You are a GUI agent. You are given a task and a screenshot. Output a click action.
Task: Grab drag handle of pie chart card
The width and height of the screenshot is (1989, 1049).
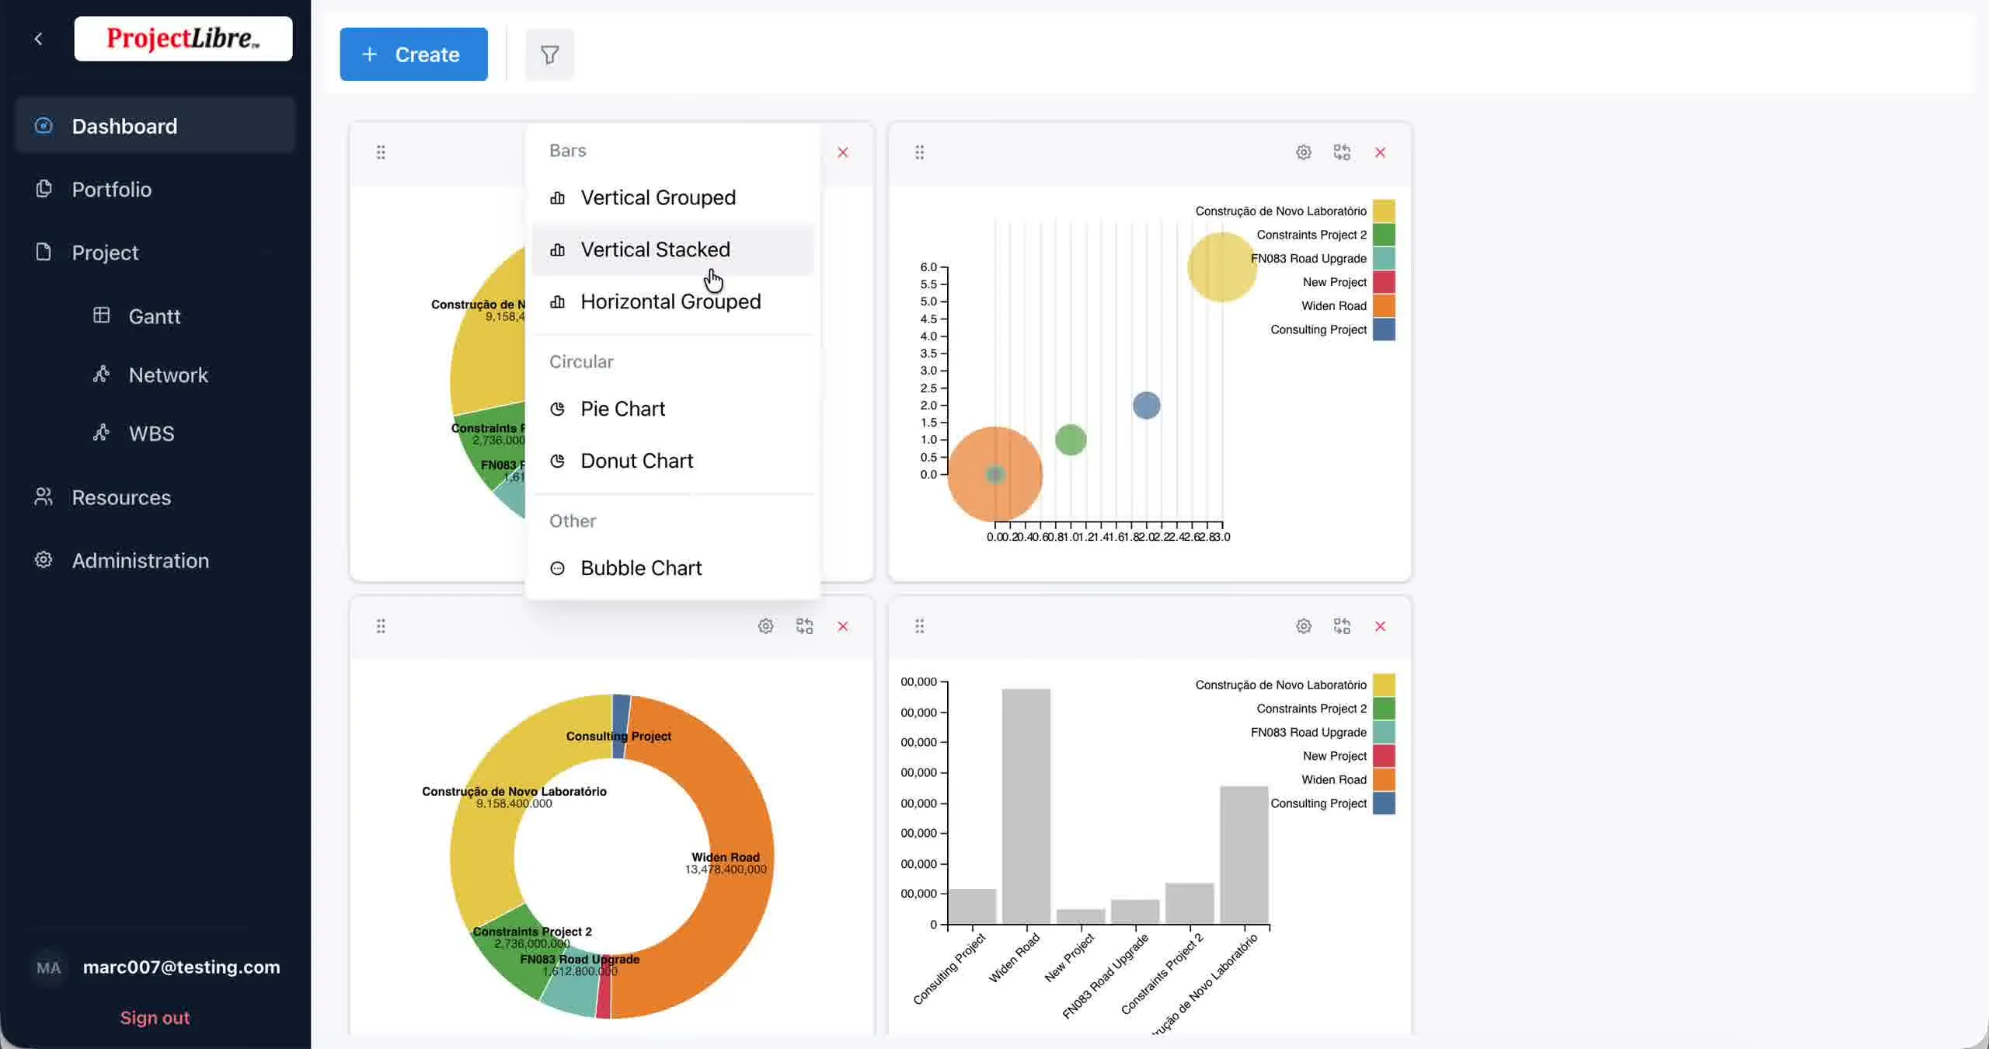click(381, 152)
